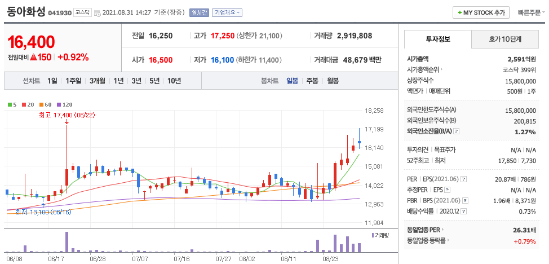Click the 시가총액 value 2,591억원
The height and width of the screenshot is (264, 549).
pos(522,59)
